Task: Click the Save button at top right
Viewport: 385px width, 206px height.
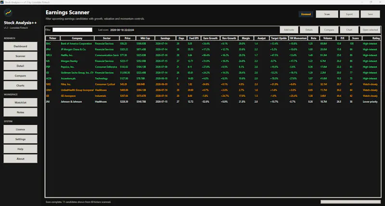Action: [x=370, y=14]
